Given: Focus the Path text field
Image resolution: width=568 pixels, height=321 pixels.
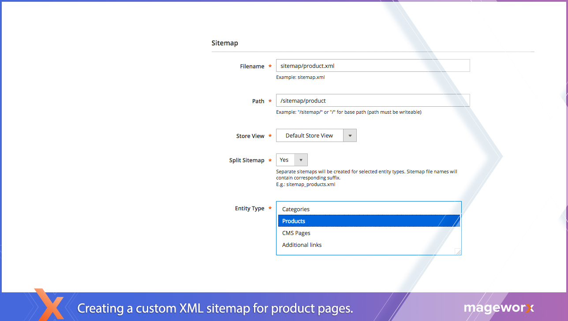Looking at the screenshot, I should pos(373,101).
